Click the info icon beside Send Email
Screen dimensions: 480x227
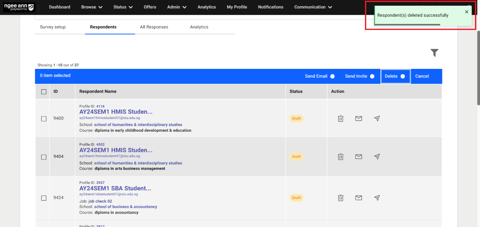[332, 76]
